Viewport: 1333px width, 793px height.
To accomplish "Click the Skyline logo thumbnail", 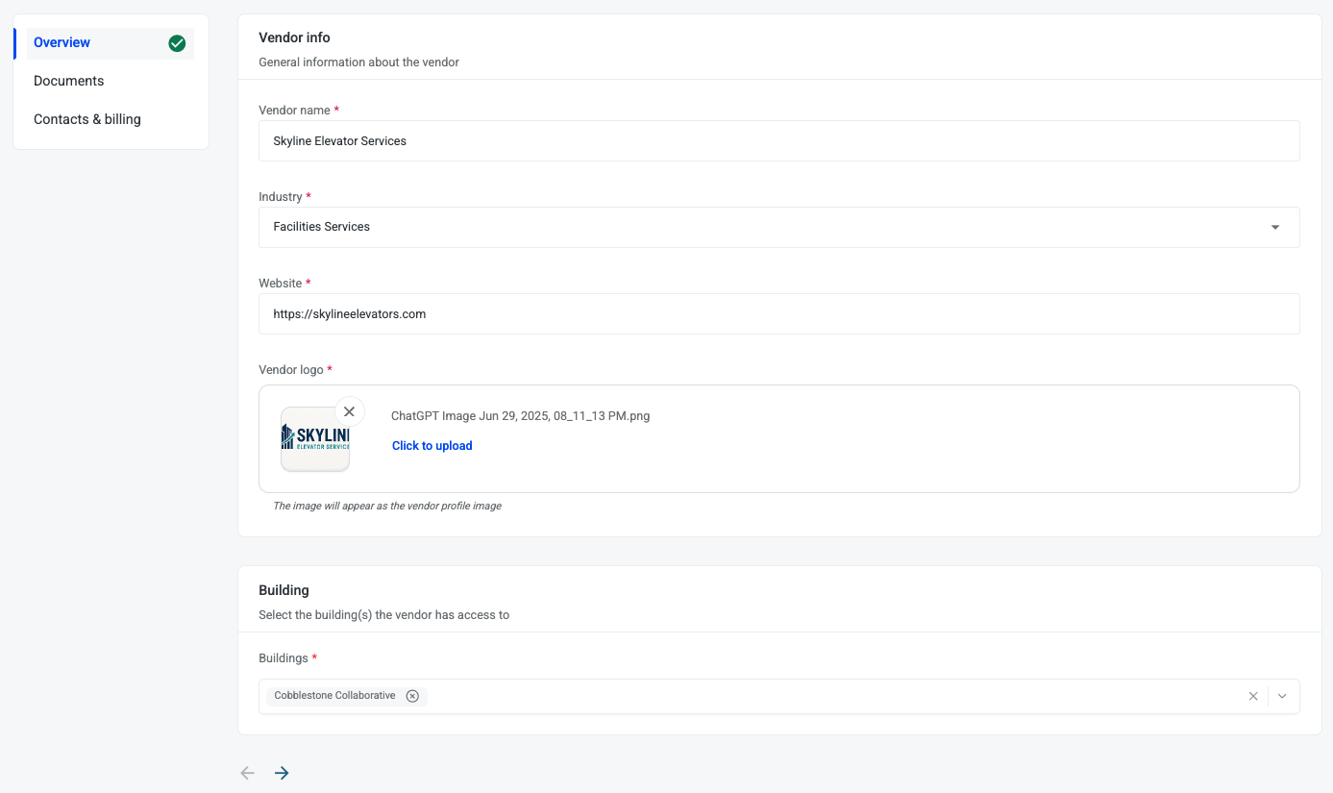I will coord(315,439).
